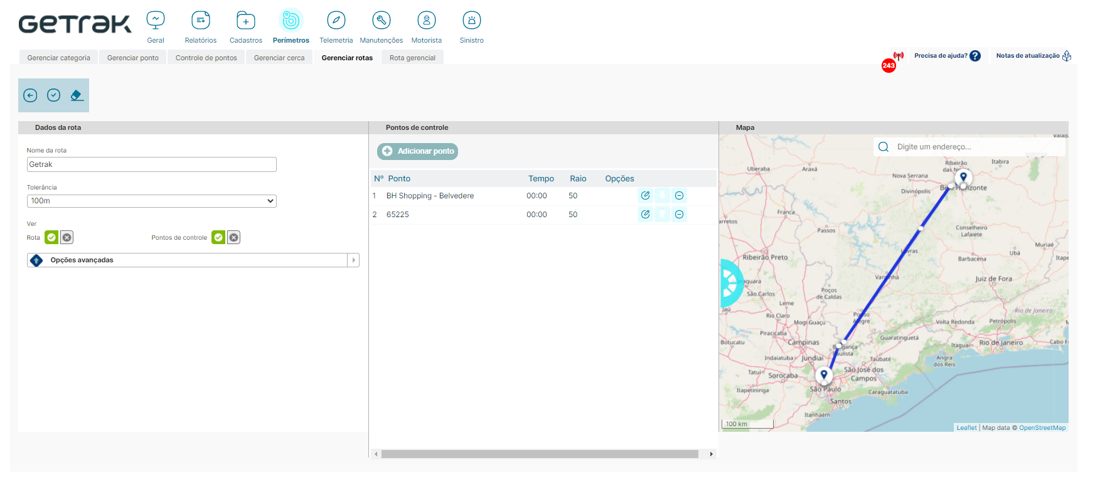This screenshot has width=1100, height=487.
Task: Open the Leaflet attribution link
Action: pyautogui.click(x=966, y=428)
